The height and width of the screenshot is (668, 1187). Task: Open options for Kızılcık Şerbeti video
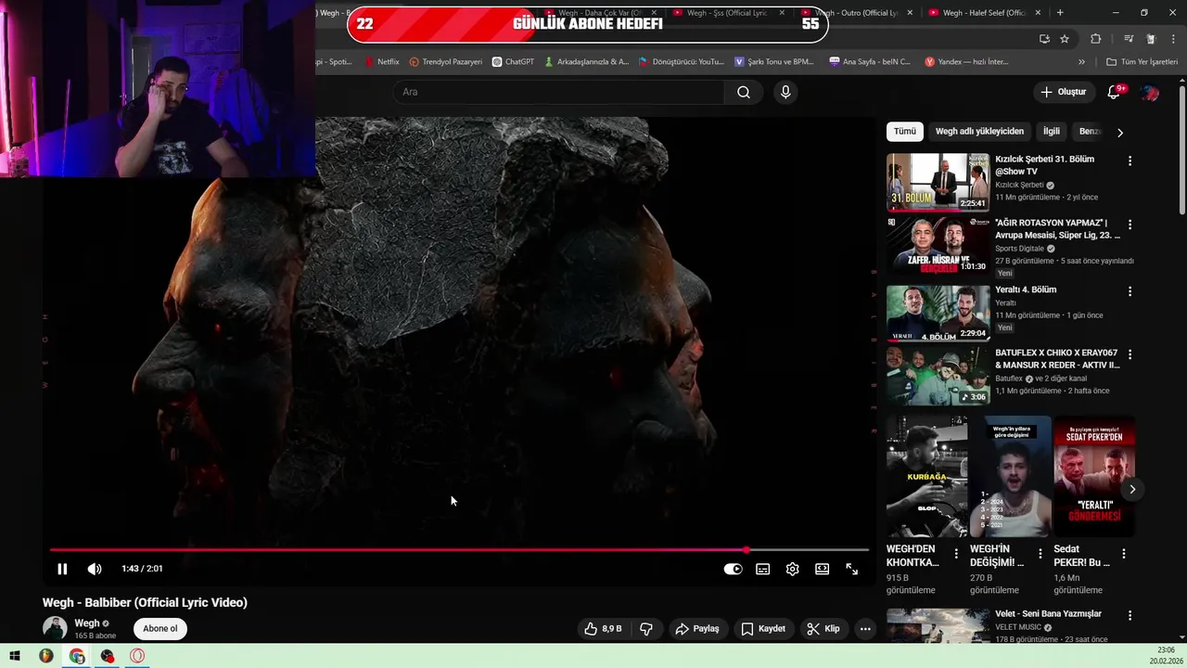[x=1130, y=161]
